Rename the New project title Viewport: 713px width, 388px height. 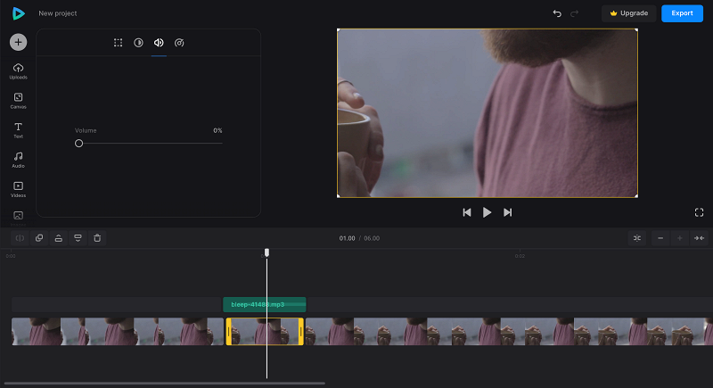point(58,13)
